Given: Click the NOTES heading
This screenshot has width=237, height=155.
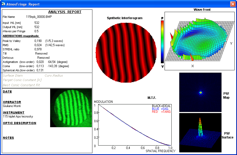Looking at the screenshot, I should pos(8,138).
